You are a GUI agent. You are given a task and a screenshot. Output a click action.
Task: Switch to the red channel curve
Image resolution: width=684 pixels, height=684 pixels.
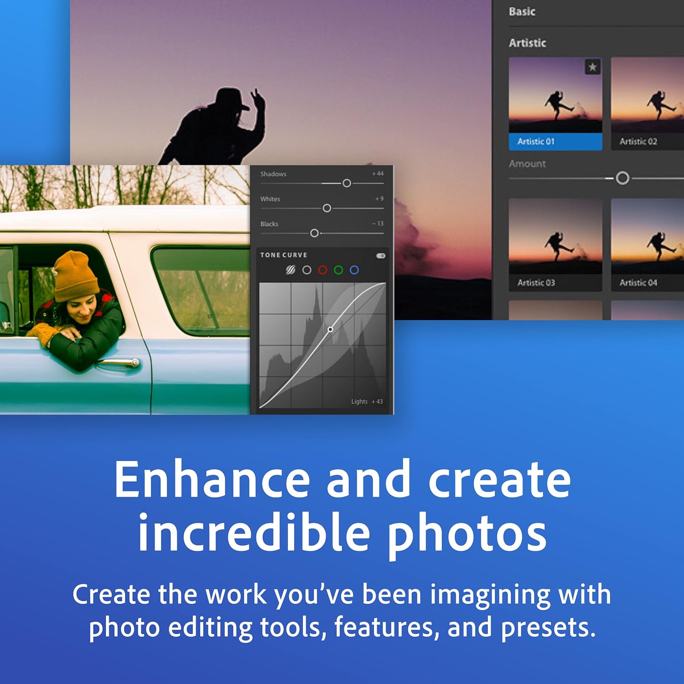point(322,270)
